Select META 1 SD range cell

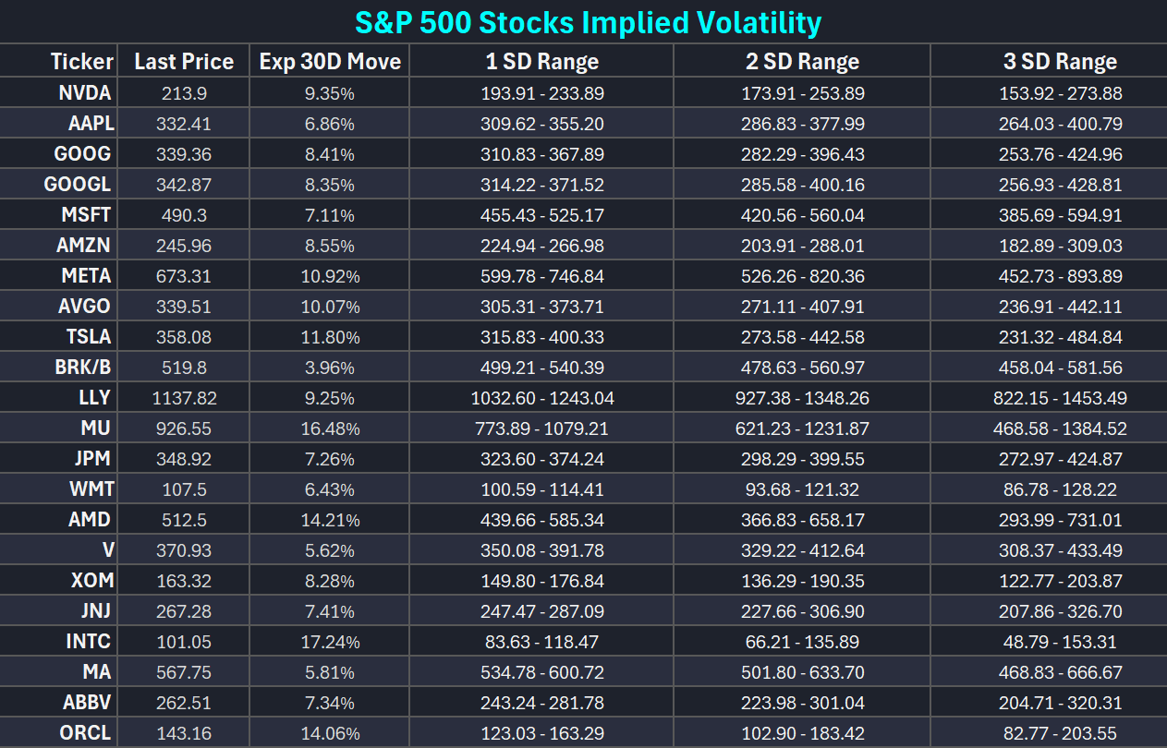(542, 276)
